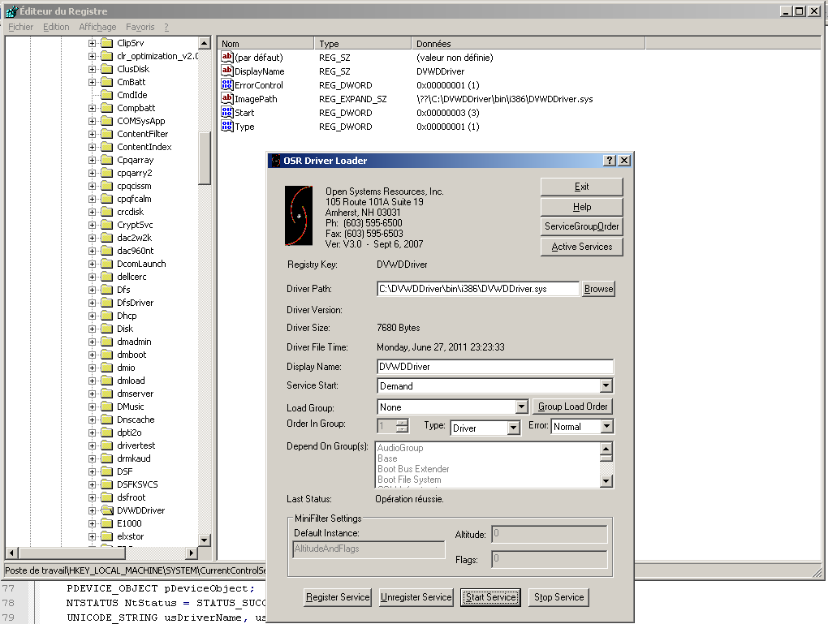Click the (par défaut) value icon
This screenshot has height=624, width=828.
pos(227,57)
